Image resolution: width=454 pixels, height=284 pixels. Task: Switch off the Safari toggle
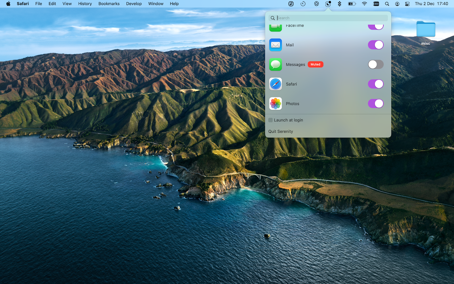pyautogui.click(x=376, y=84)
